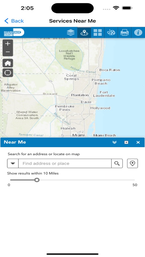
Task: Toggle the Near Me widget icon
Action: 84,32
